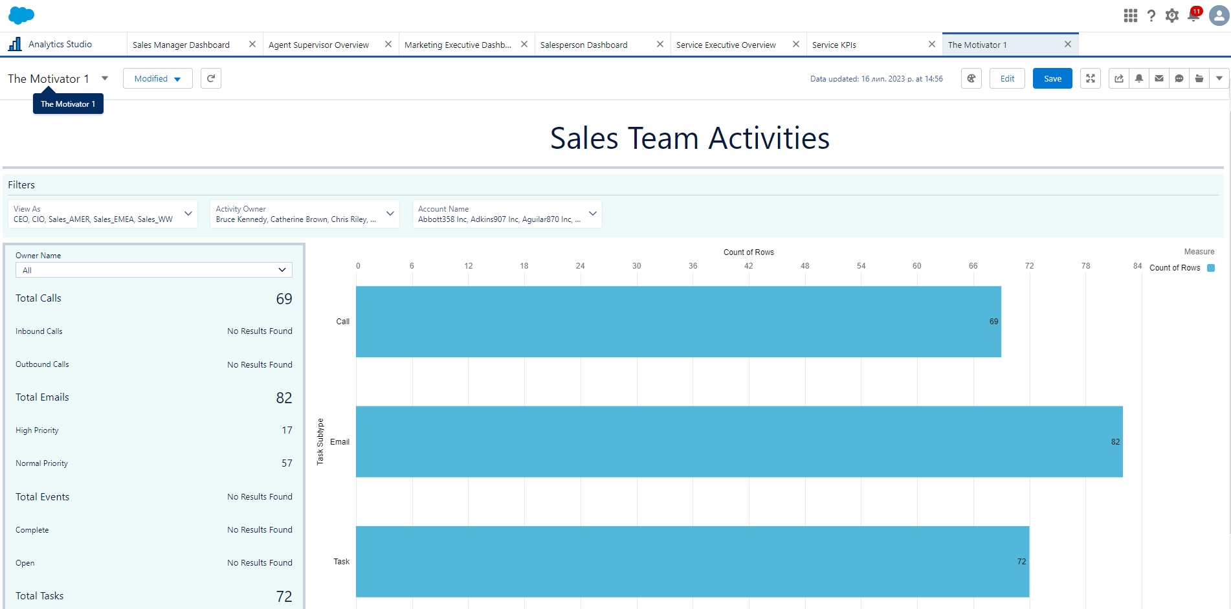The width and height of the screenshot is (1231, 609).
Task: Click Edit to modify the dashboard
Action: click(x=1007, y=78)
